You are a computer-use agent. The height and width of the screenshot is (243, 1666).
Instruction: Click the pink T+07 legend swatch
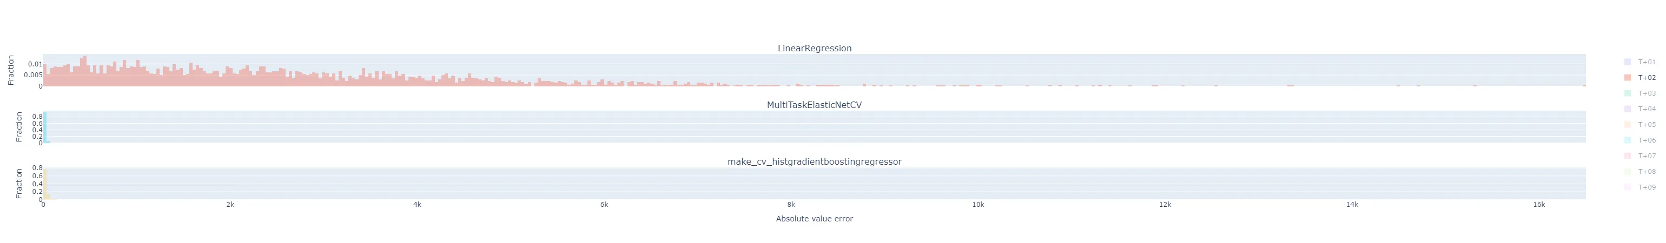point(1627,156)
